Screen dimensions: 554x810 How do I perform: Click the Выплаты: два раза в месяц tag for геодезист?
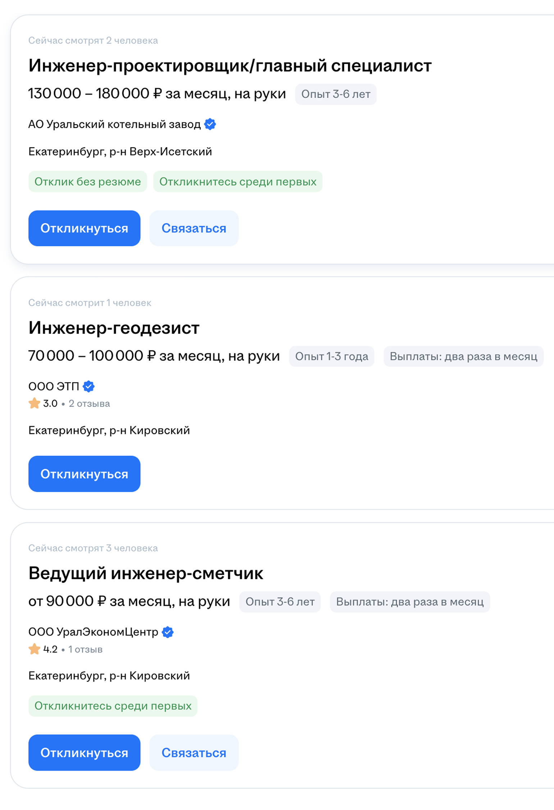(463, 356)
